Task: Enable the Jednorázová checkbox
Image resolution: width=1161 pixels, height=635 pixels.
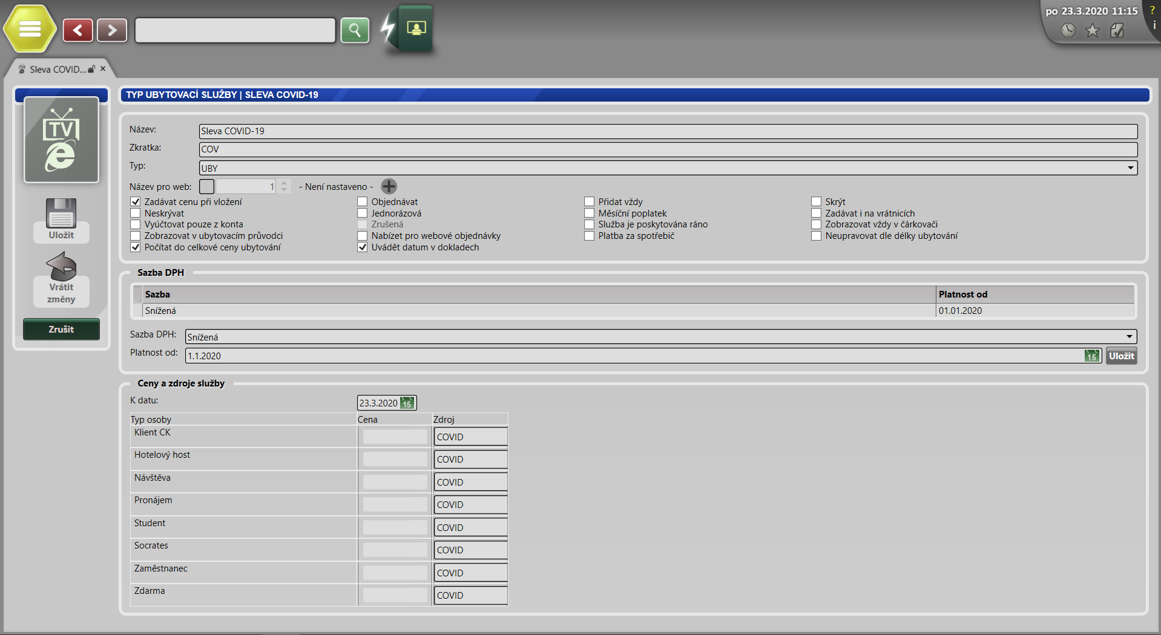Action: tap(363, 213)
